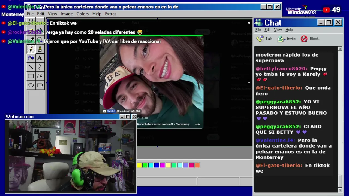Screen dimensions: 349x196
Task: Click the CapCut 'Una edición más fácil' label
Action: [122, 111]
